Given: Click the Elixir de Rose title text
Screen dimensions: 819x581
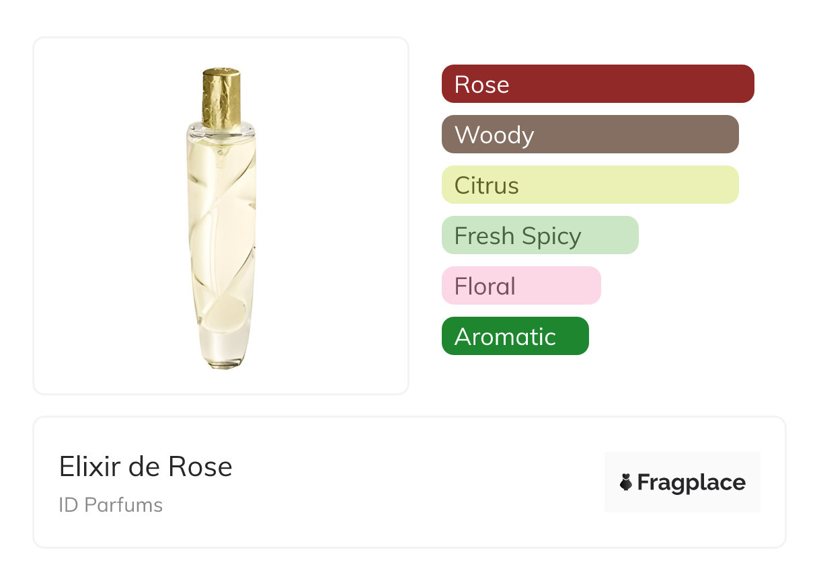Looking at the screenshot, I should click(145, 467).
